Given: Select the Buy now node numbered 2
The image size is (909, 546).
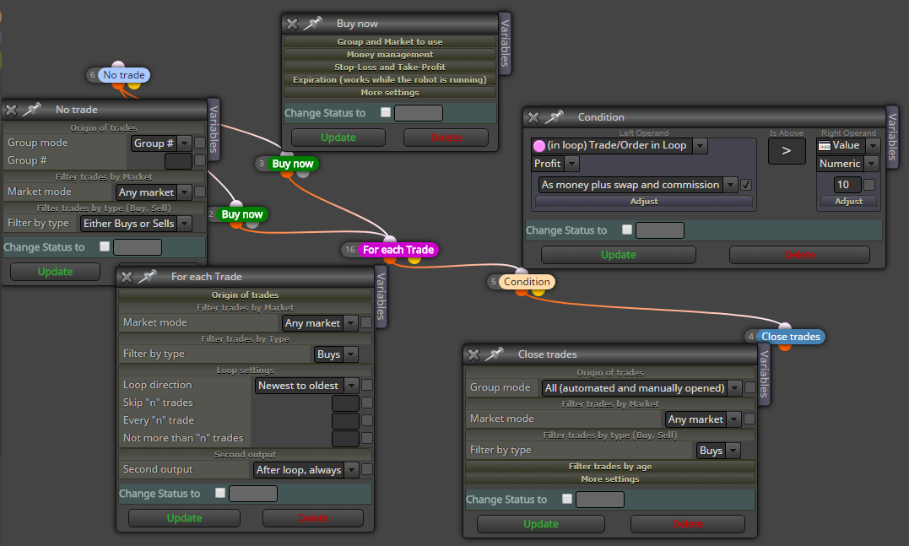Looking at the screenshot, I should point(241,214).
